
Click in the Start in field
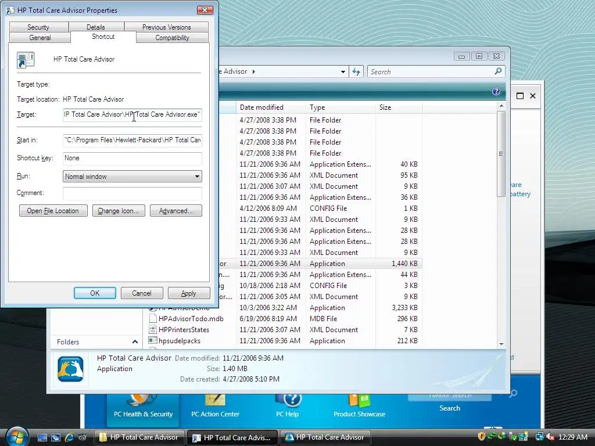coord(132,140)
